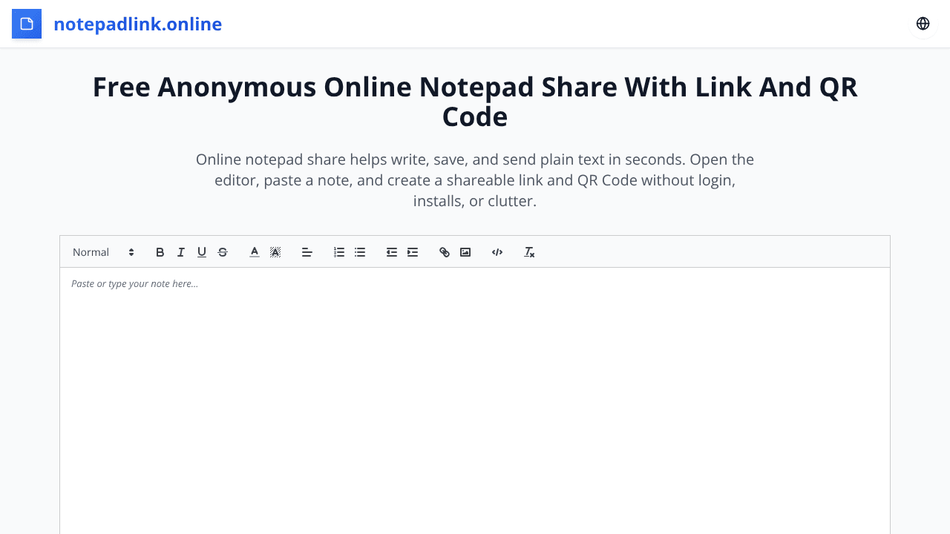Click into the note editor area
This screenshot has width=950, height=534.
pyautogui.click(x=475, y=400)
